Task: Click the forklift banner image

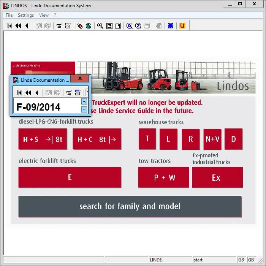Action: click(x=166, y=78)
